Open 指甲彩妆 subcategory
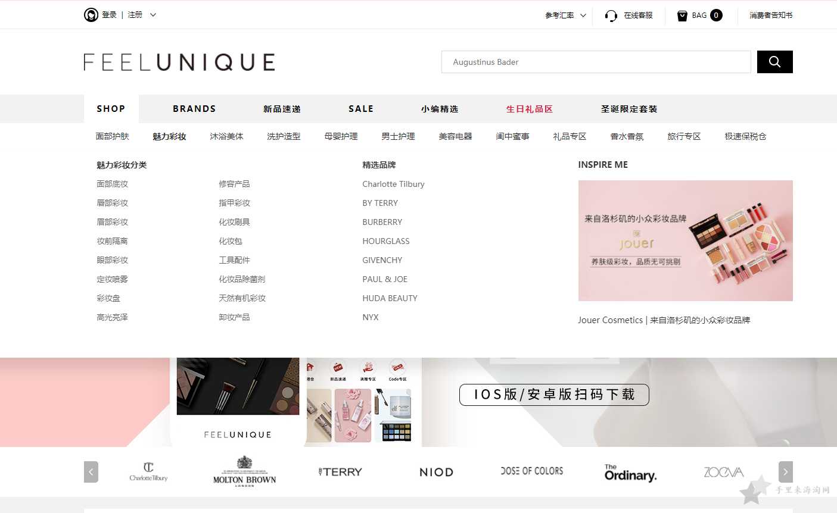 coord(234,203)
